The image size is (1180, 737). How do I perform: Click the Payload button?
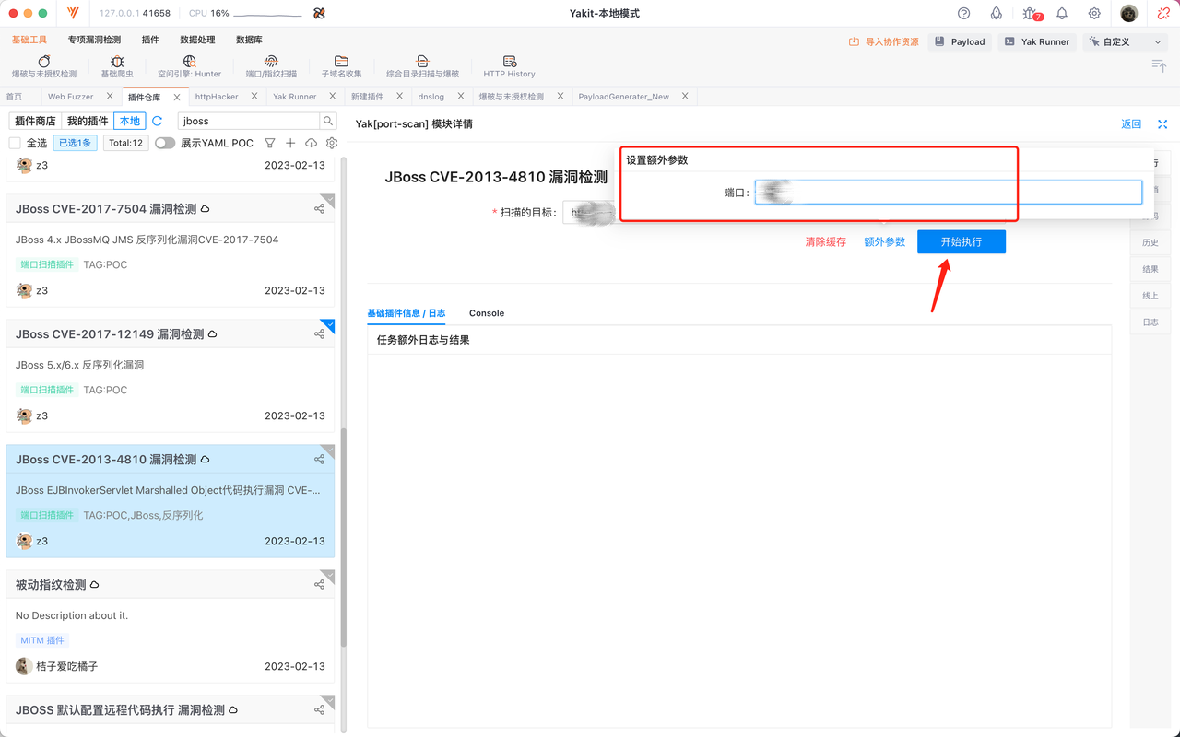click(x=960, y=41)
